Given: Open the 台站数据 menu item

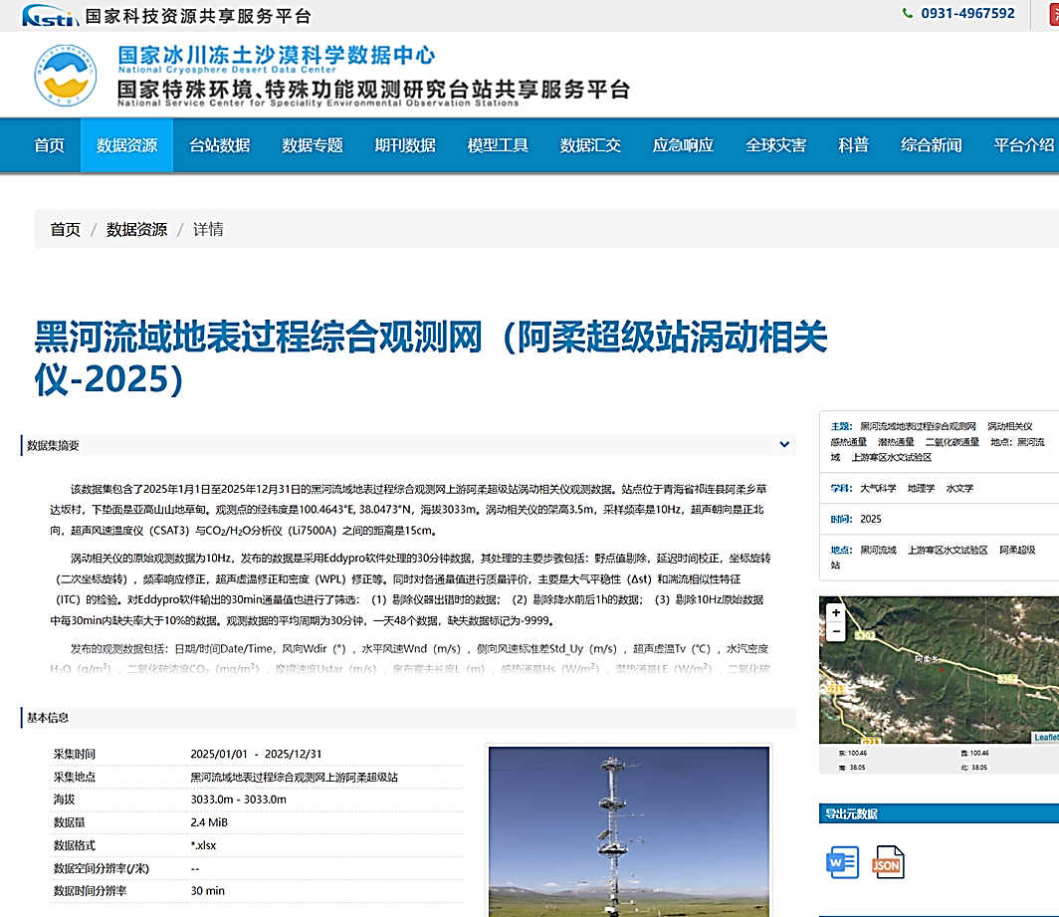Looking at the screenshot, I should [220, 145].
